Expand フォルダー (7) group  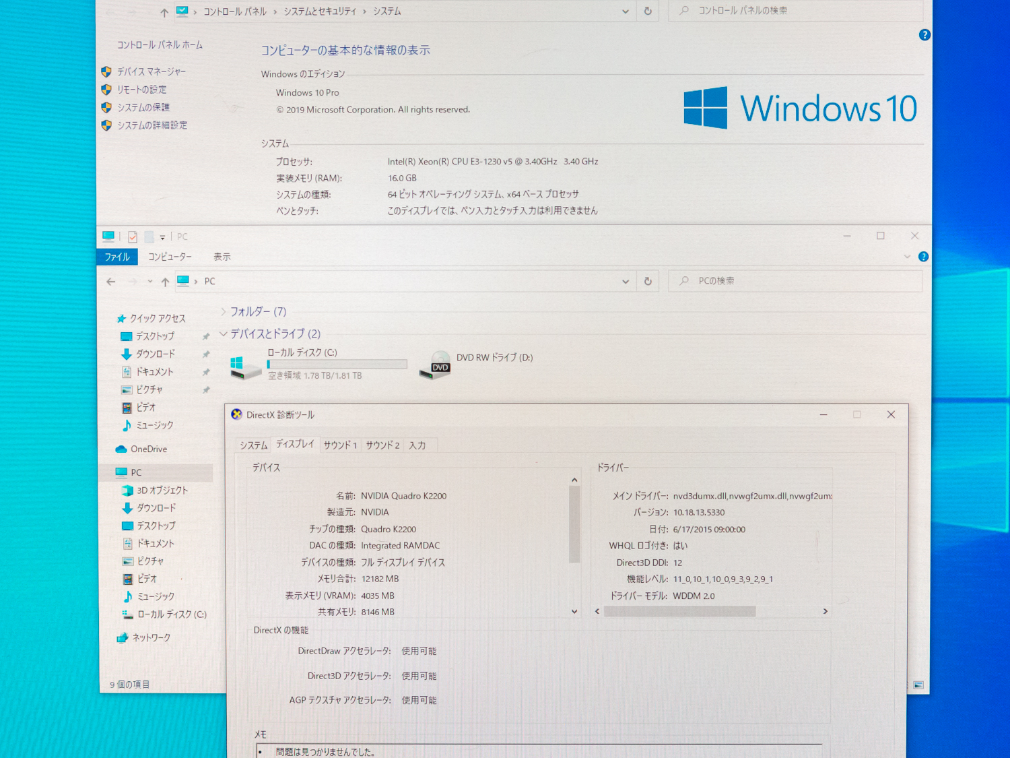coord(224,312)
